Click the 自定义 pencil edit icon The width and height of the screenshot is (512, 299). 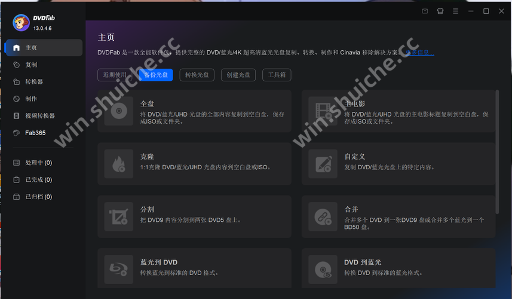(323, 164)
